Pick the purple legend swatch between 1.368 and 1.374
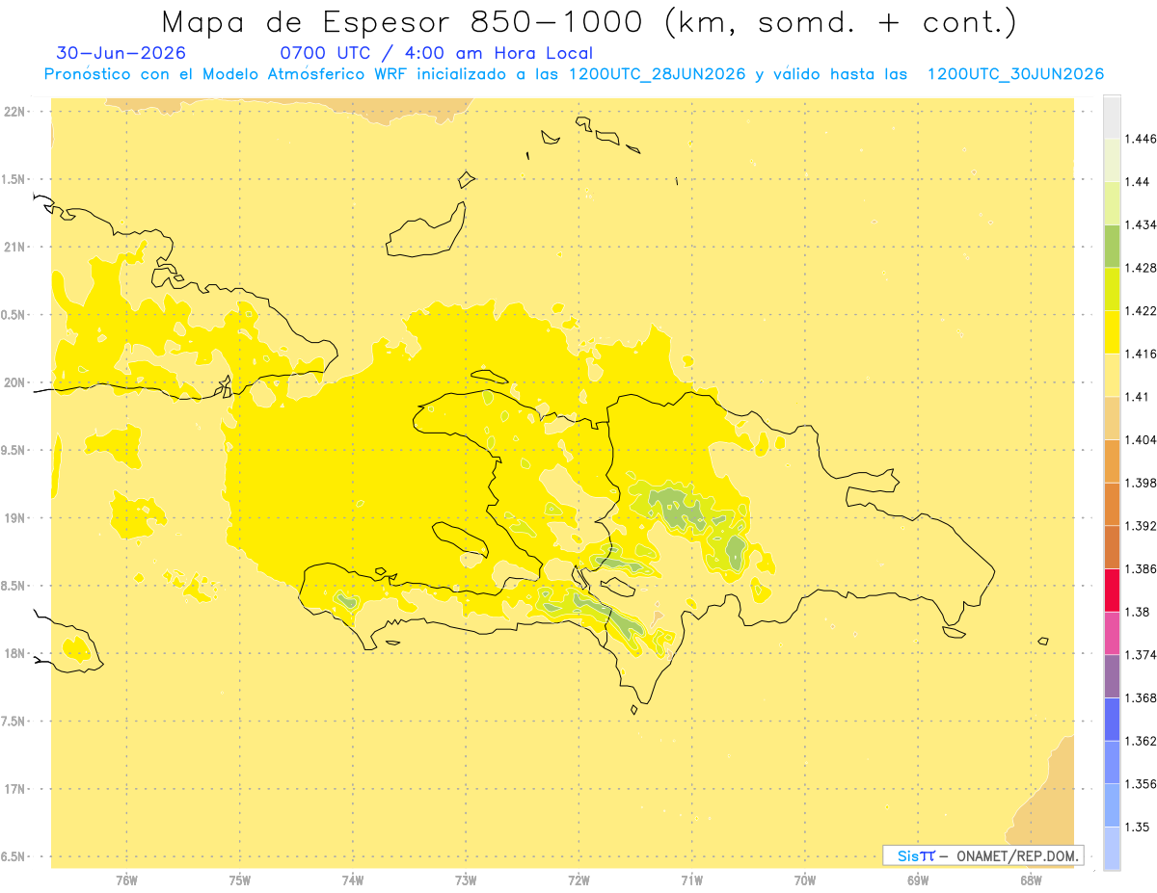Viewport: 1157px width, 893px height. (x=1112, y=676)
